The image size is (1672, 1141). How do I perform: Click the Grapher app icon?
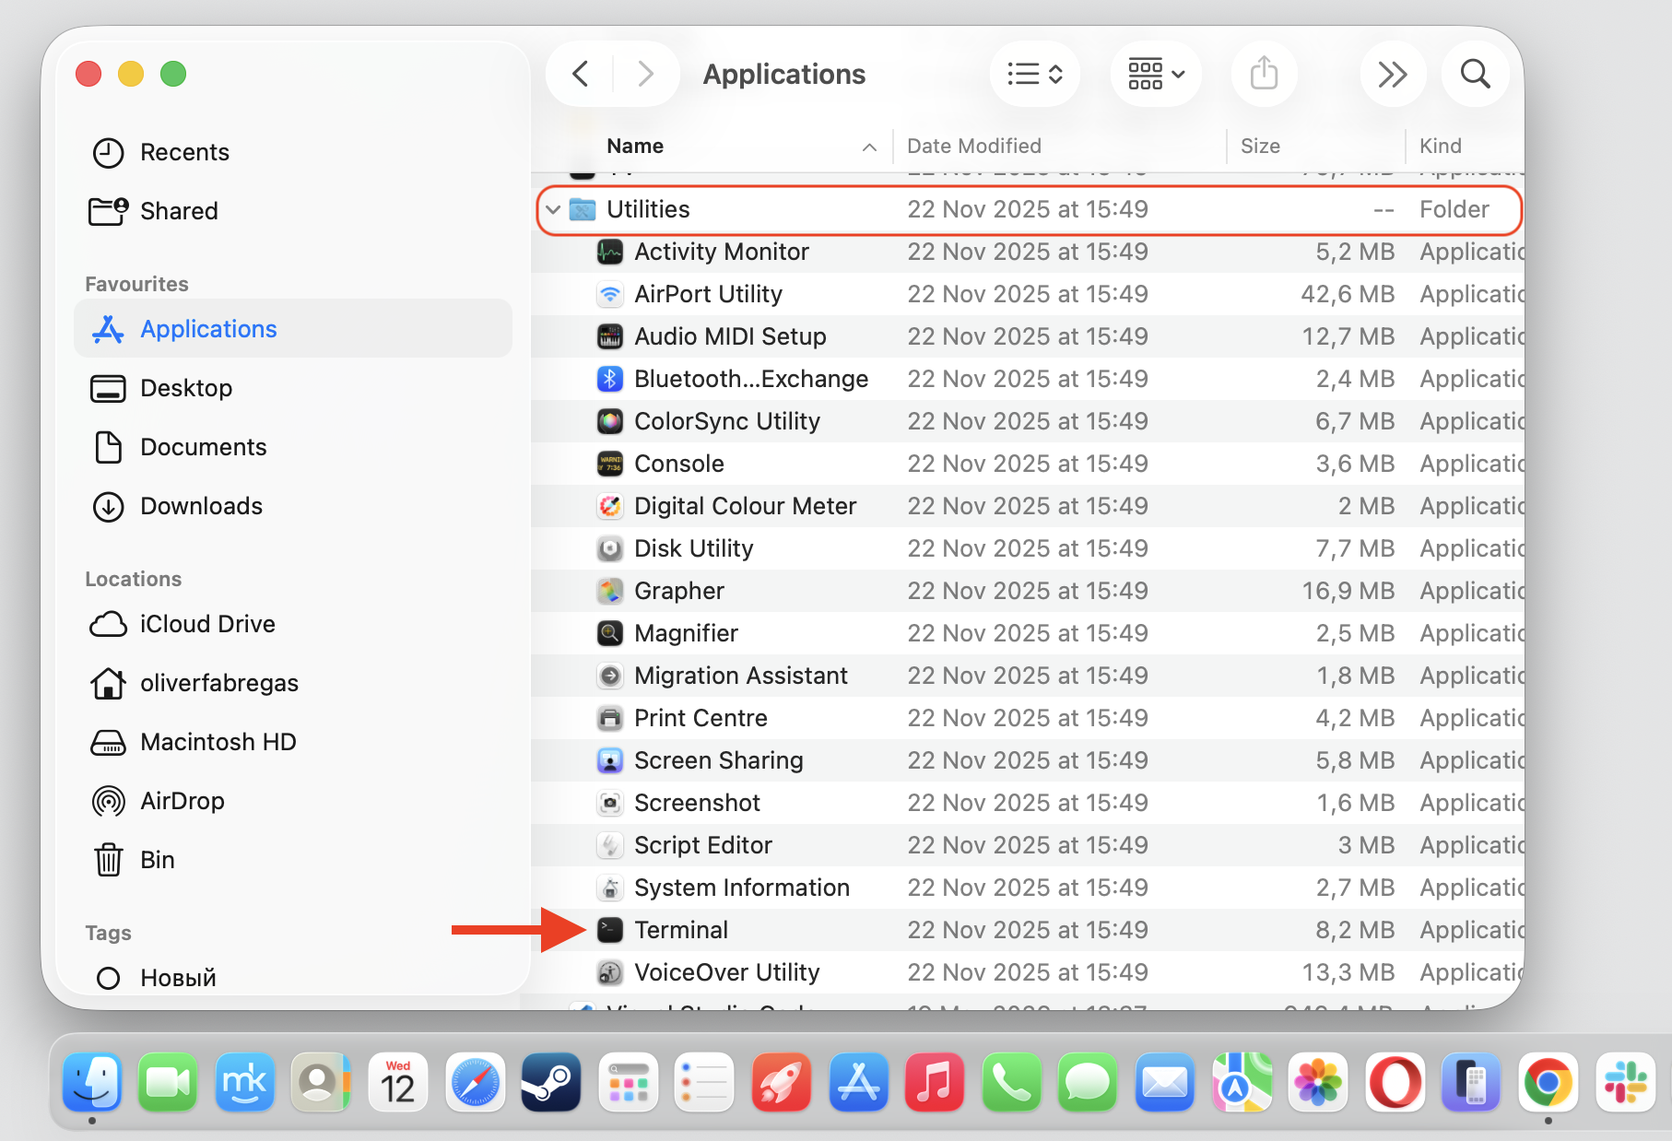point(609,591)
